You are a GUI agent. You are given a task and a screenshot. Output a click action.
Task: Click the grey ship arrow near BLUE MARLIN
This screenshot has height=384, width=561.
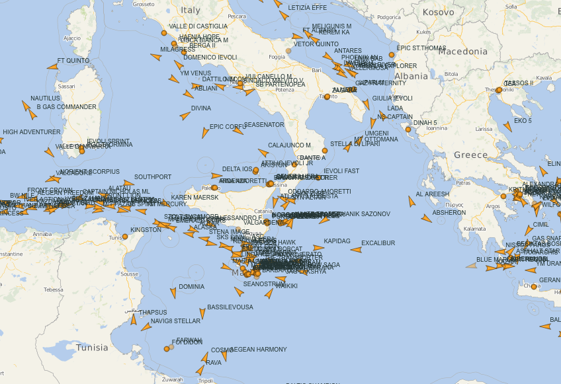tap(471, 266)
